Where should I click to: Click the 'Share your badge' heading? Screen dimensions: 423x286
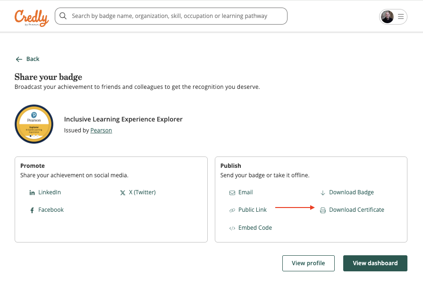coord(48,77)
